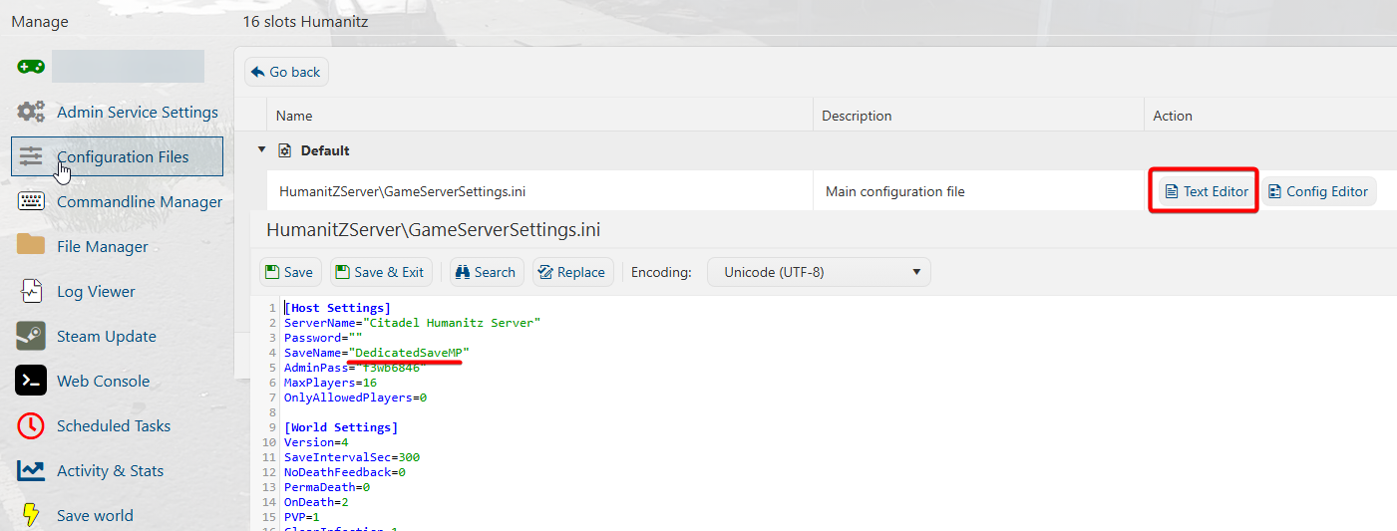The image size is (1397, 531).
Task: Select Configuration Files in sidebar
Action: tap(122, 156)
